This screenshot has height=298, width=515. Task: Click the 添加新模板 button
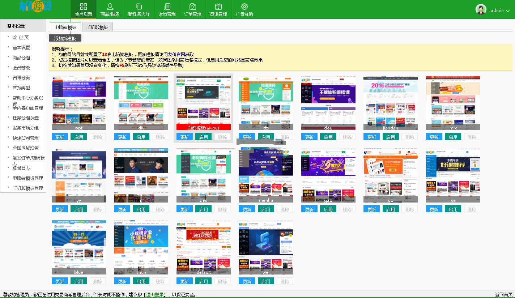pos(65,38)
